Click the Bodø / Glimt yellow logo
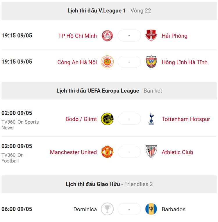Screen dimensions: 218x222 tap(107, 119)
